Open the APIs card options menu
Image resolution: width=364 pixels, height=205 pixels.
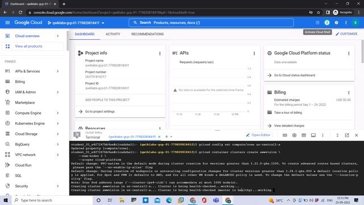(x=254, y=54)
